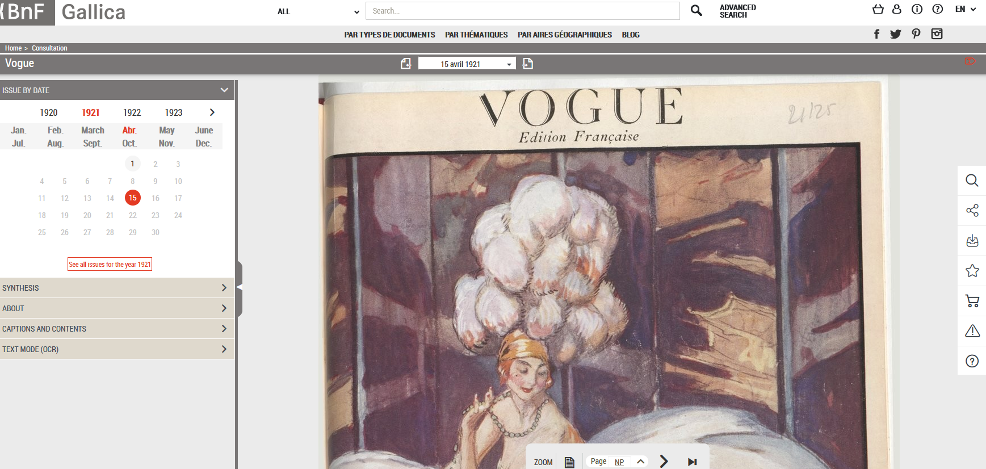Image resolution: width=986 pixels, height=469 pixels.
Task: Click the information circle icon
Action: [x=917, y=9]
